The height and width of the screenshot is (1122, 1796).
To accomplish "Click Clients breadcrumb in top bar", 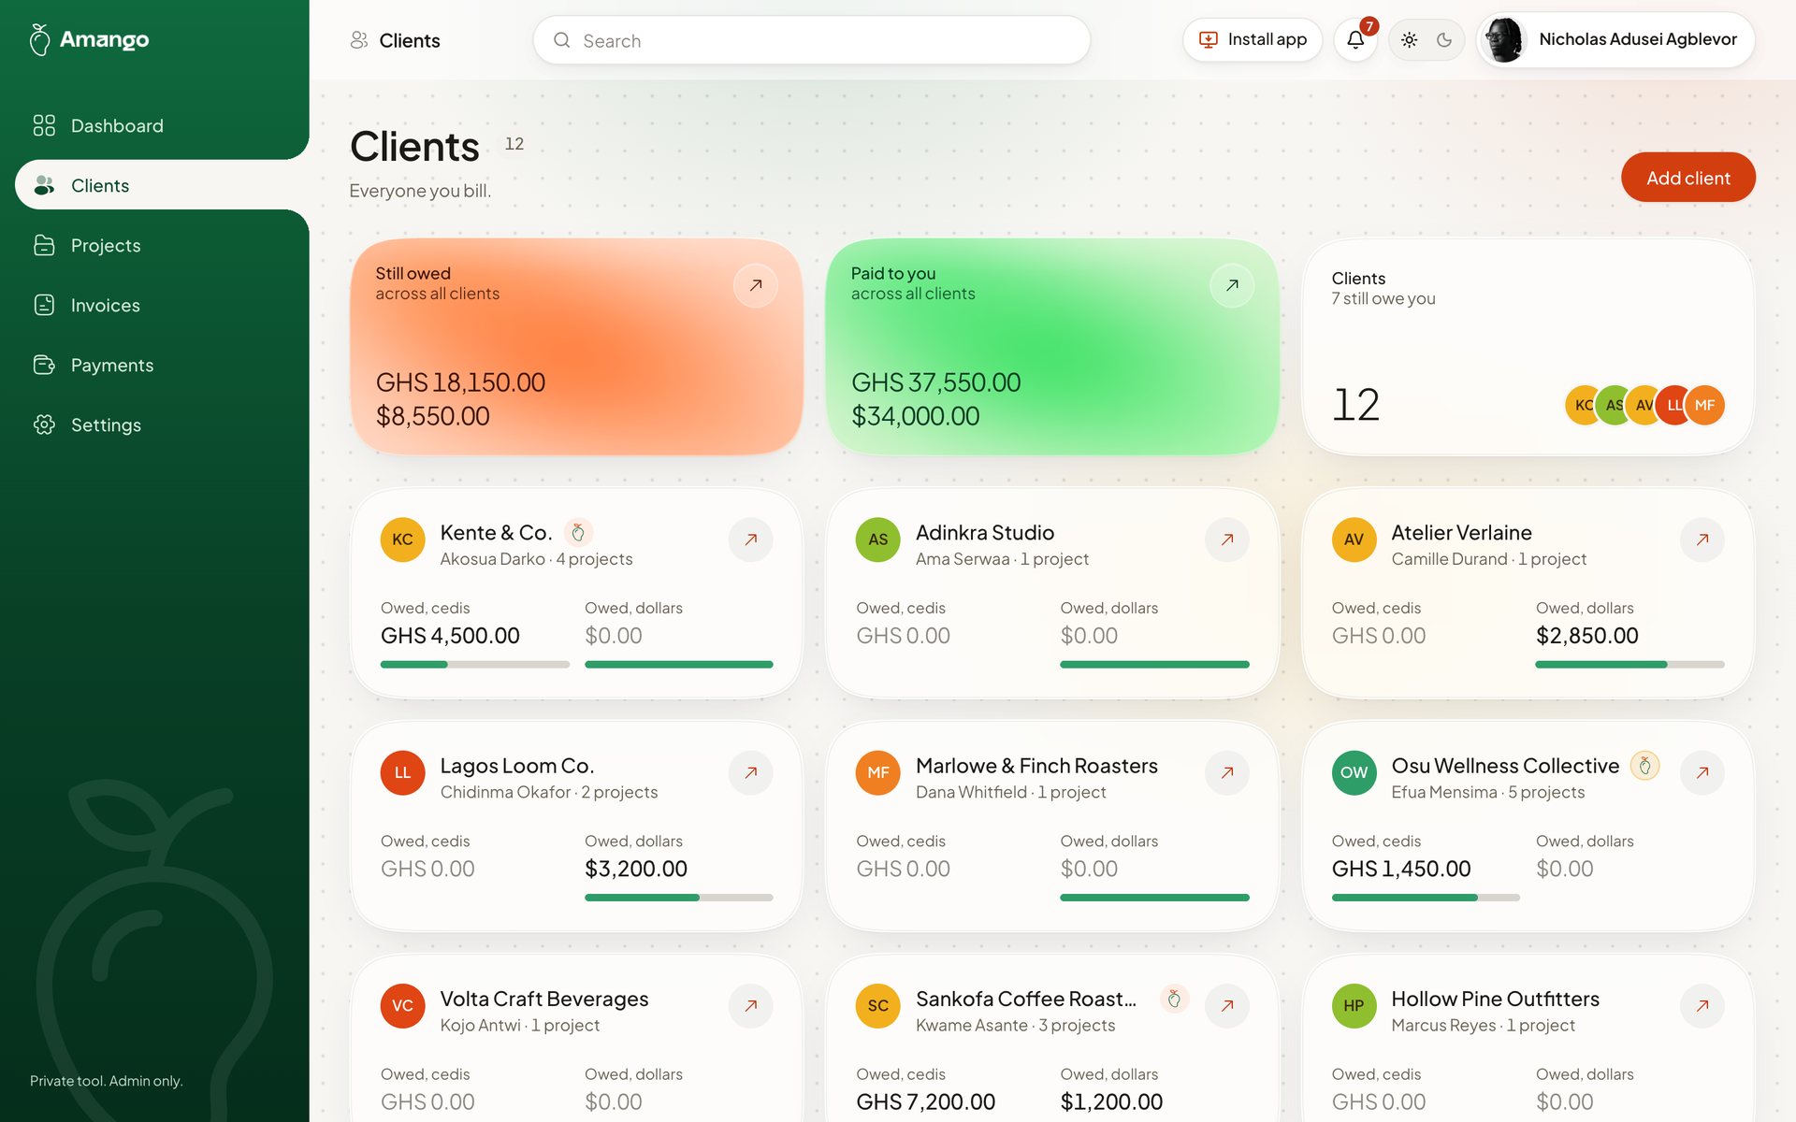I will pos(395,40).
